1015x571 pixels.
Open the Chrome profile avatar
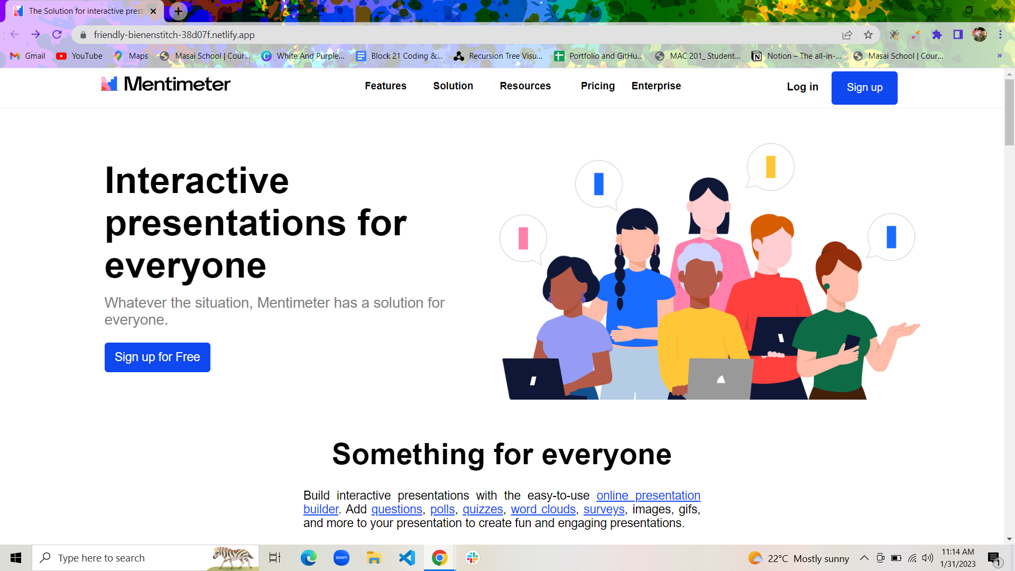[x=980, y=35]
